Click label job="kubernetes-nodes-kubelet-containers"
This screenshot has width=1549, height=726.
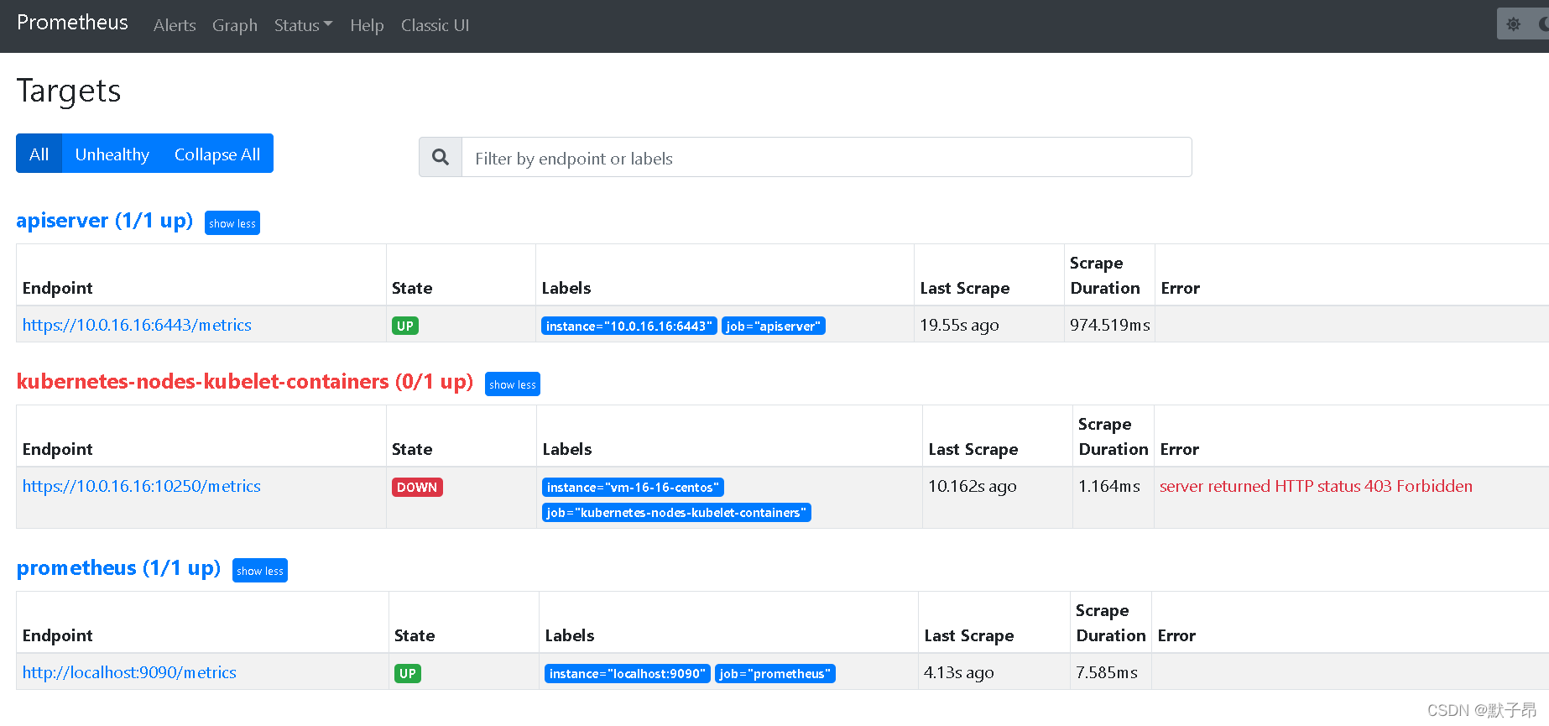(x=676, y=512)
